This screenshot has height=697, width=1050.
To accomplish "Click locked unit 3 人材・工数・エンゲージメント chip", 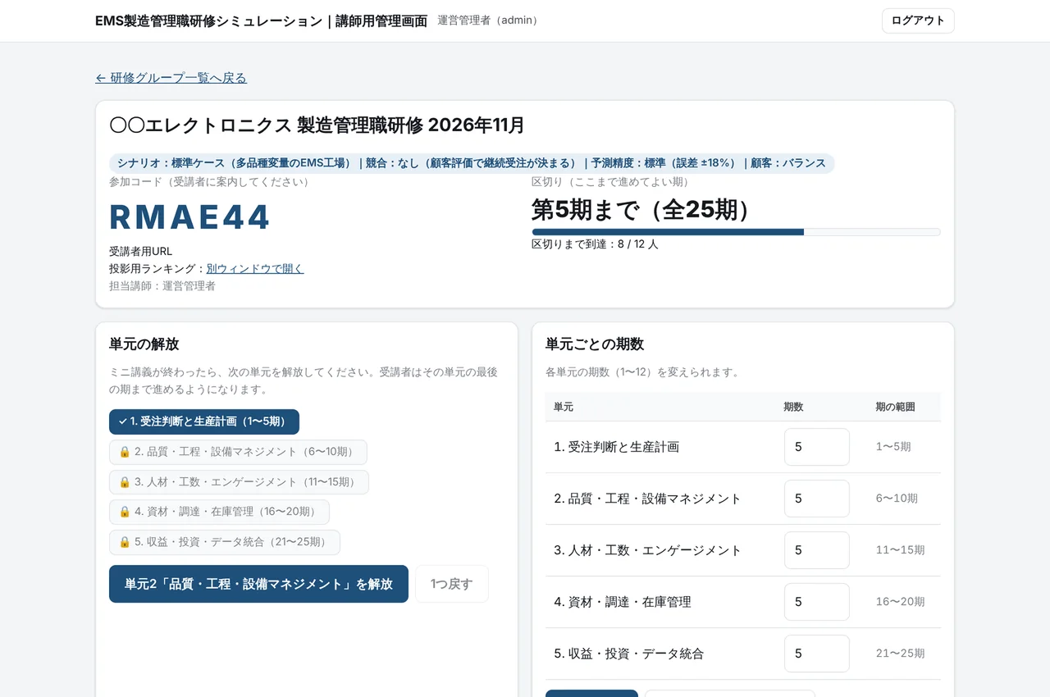I will click(239, 482).
